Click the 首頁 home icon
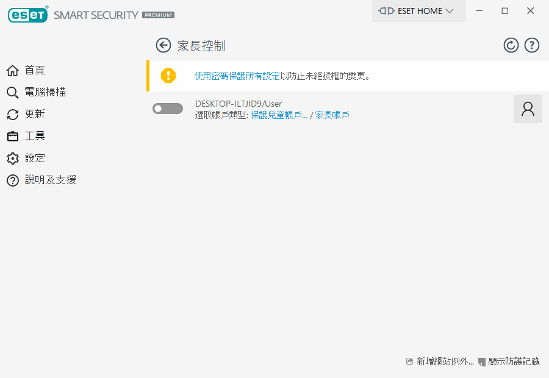Image resolution: width=549 pixels, height=378 pixels. (x=13, y=71)
